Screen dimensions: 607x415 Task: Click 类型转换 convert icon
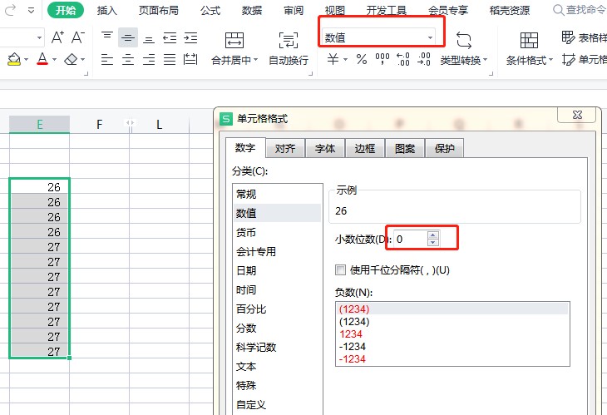(464, 40)
